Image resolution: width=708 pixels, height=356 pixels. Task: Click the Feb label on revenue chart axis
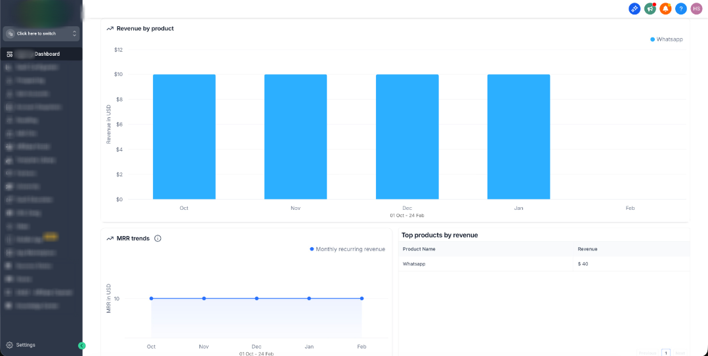(630, 208)
